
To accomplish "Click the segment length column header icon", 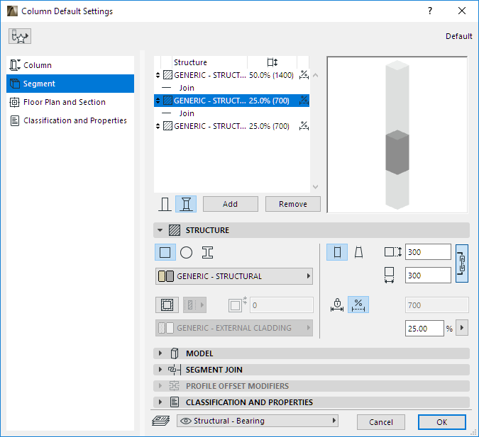I will tap(272, 62).
